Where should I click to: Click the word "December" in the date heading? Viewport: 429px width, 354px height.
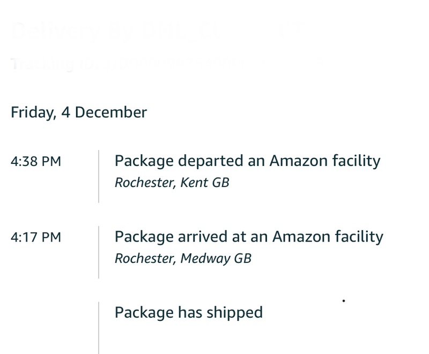click(x=110, y=112)
